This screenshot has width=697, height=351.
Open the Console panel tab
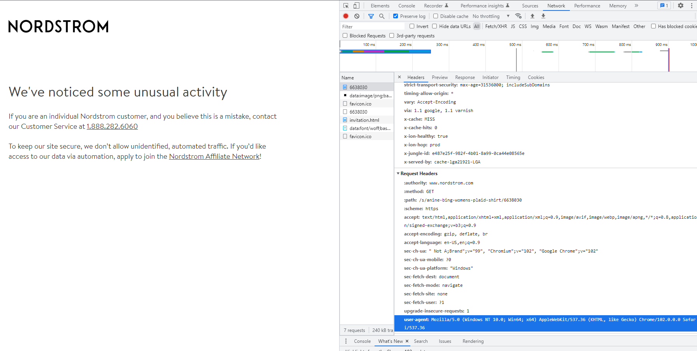(x=406, y=5)
